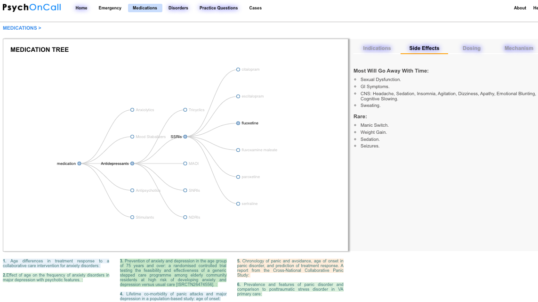Image resolution: width=538 pixels, height=302 pixels.
Task: Collapse the Antidepressants node
Action: pyautogui.click(x=132, y=163)
